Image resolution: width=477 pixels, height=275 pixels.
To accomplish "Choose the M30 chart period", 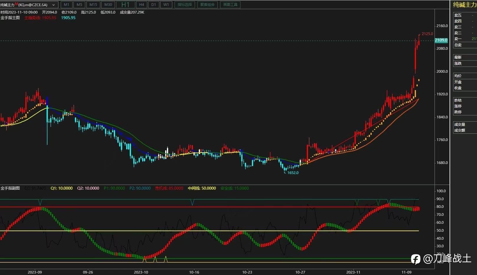I will (x=108, y=5).
